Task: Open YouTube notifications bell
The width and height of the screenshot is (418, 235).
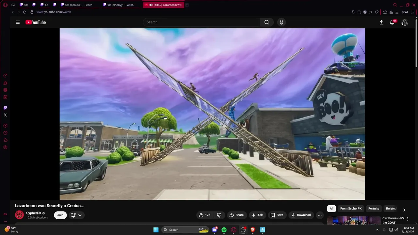Action: 393,22
